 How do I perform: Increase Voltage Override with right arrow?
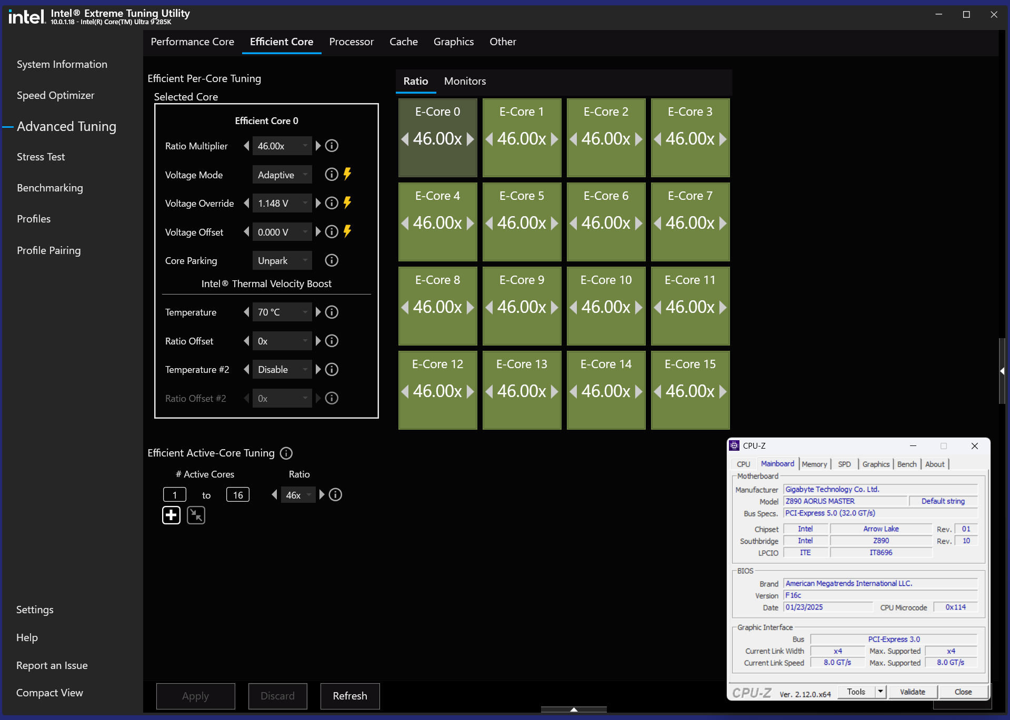(318, 203)
